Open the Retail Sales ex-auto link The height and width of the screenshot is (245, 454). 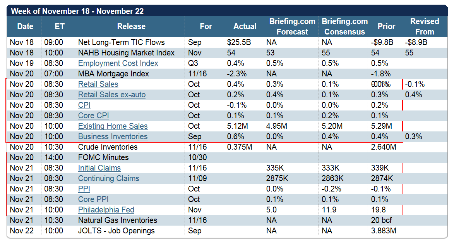coord(112,95)
